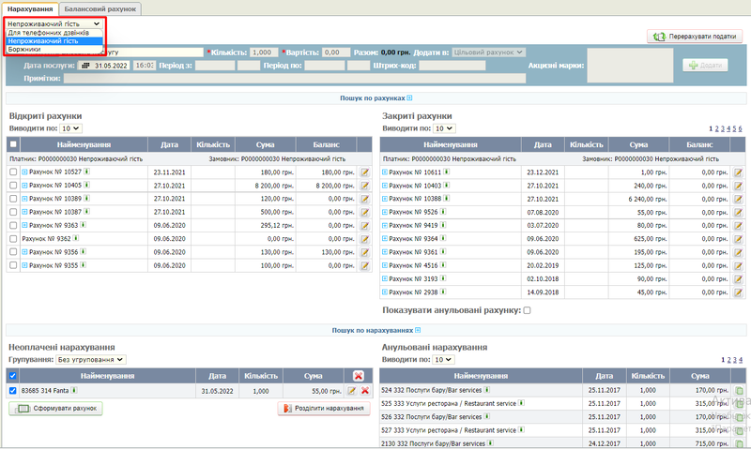The width and height of the screenshot is (751, 449).
Task: Open the grouping dropdown for unpaid charges
Action: (x=90, y=359)
